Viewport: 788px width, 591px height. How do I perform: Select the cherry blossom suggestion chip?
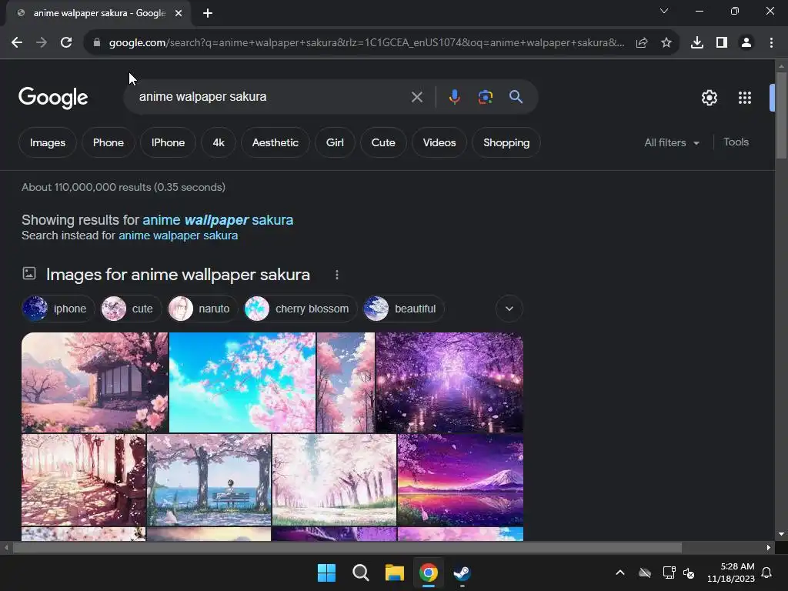click(x=299, y=309)
